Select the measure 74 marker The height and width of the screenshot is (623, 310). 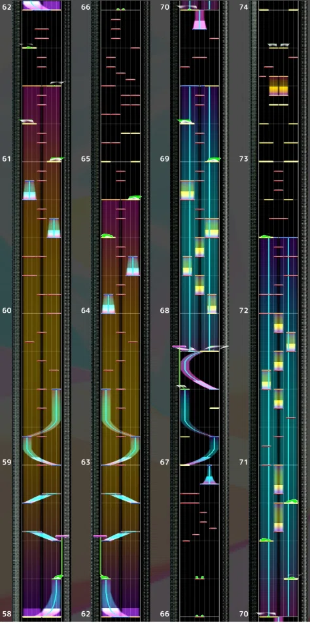244,7
